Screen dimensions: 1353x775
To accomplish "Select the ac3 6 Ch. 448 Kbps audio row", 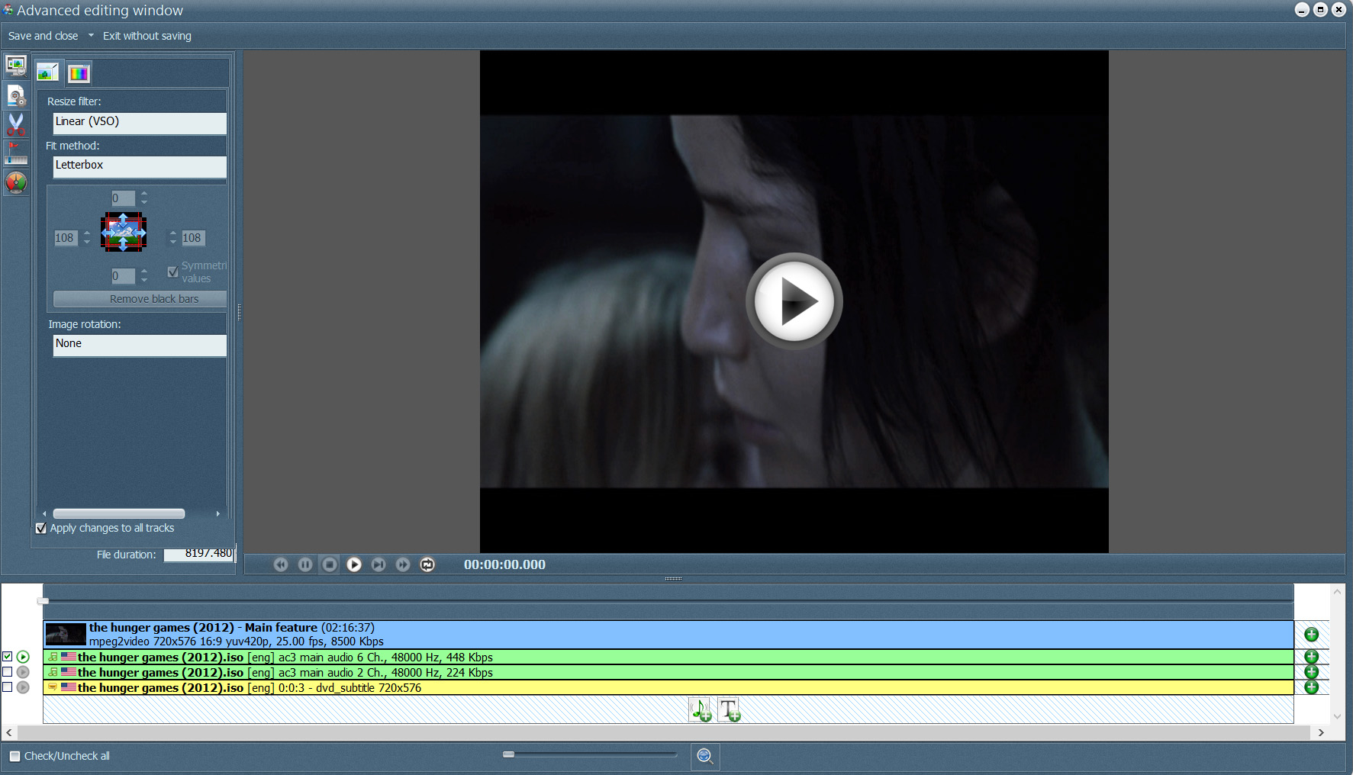I will [x=668, y=657].
